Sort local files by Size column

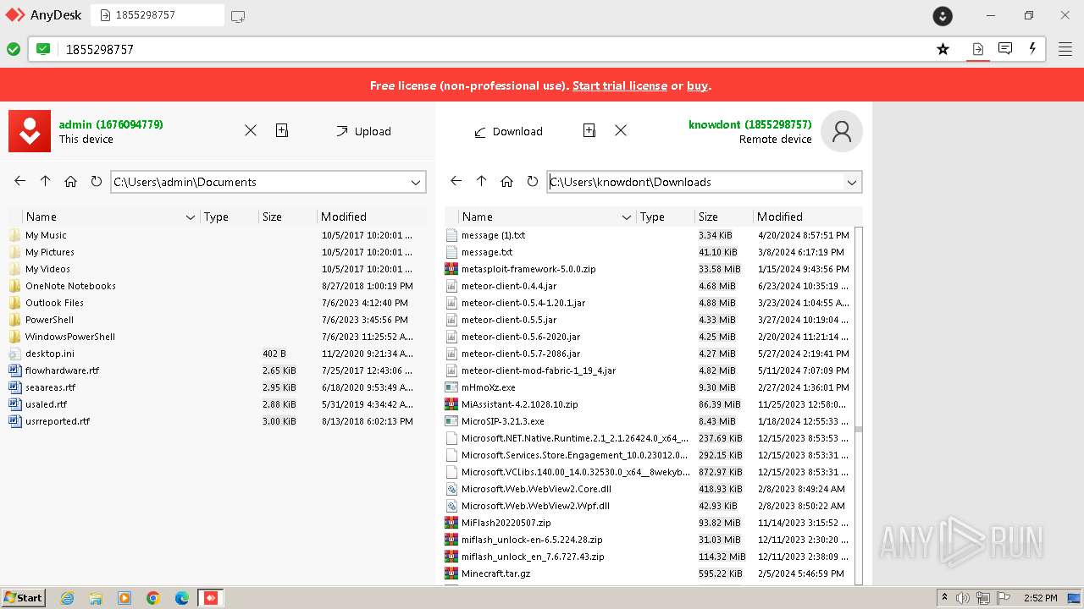tap(287, 217)
